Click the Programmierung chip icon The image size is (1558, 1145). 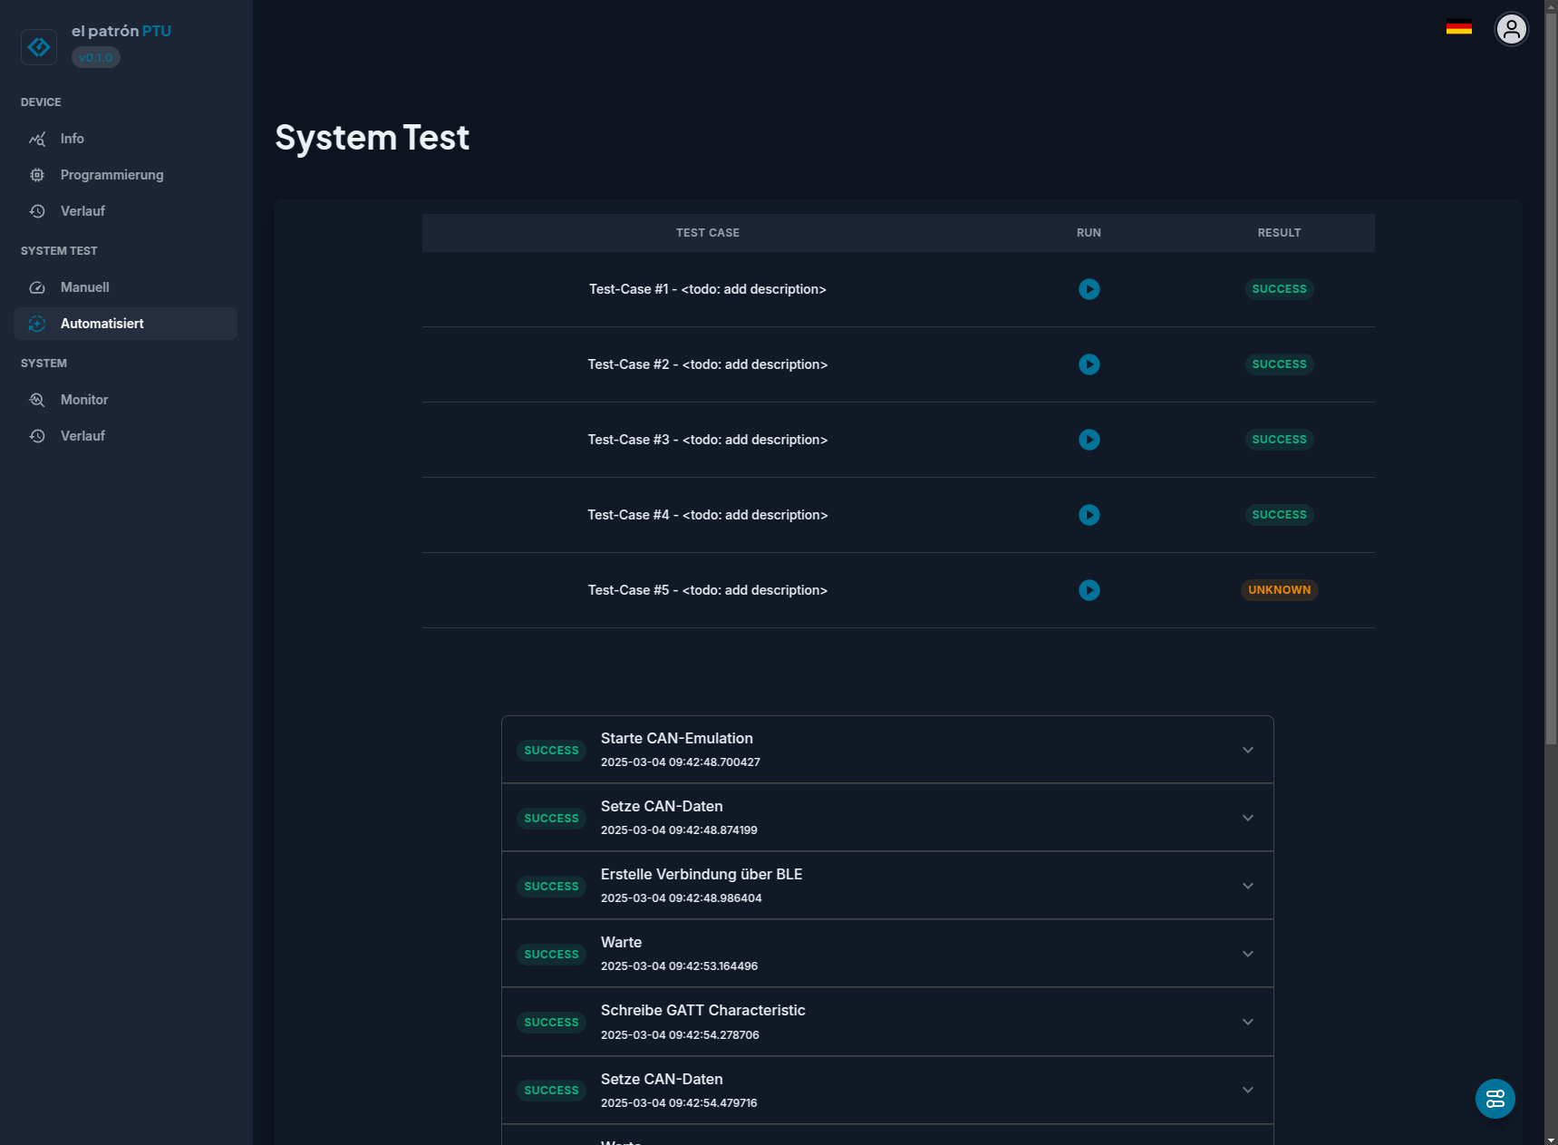pyautogui.click(x=37, y=175)
